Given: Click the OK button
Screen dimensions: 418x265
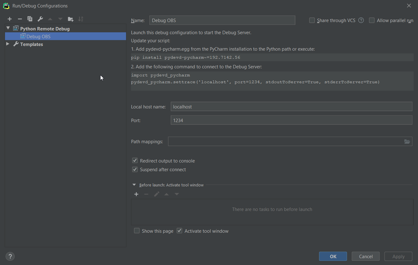Looking at the screenshot, I should tap(333, 256).
